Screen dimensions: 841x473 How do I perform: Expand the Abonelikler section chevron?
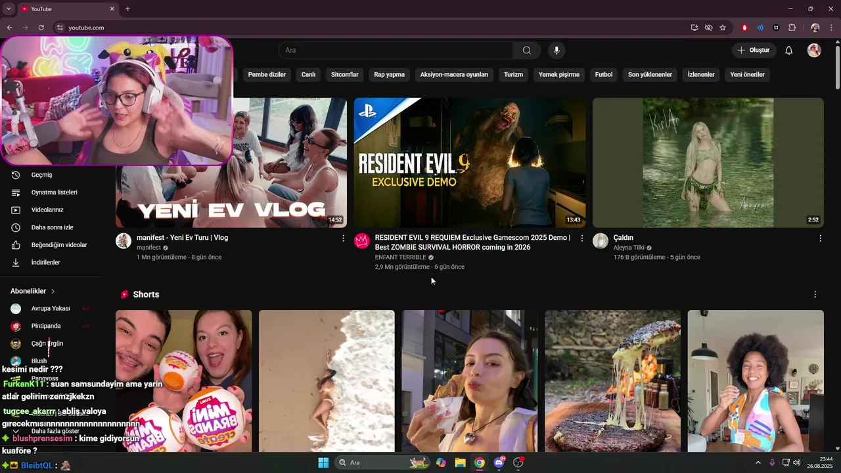[x=53, y=291]
